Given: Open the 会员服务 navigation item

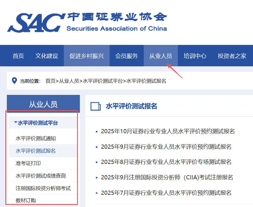Looking at the screenshot, I should point(126,56).
